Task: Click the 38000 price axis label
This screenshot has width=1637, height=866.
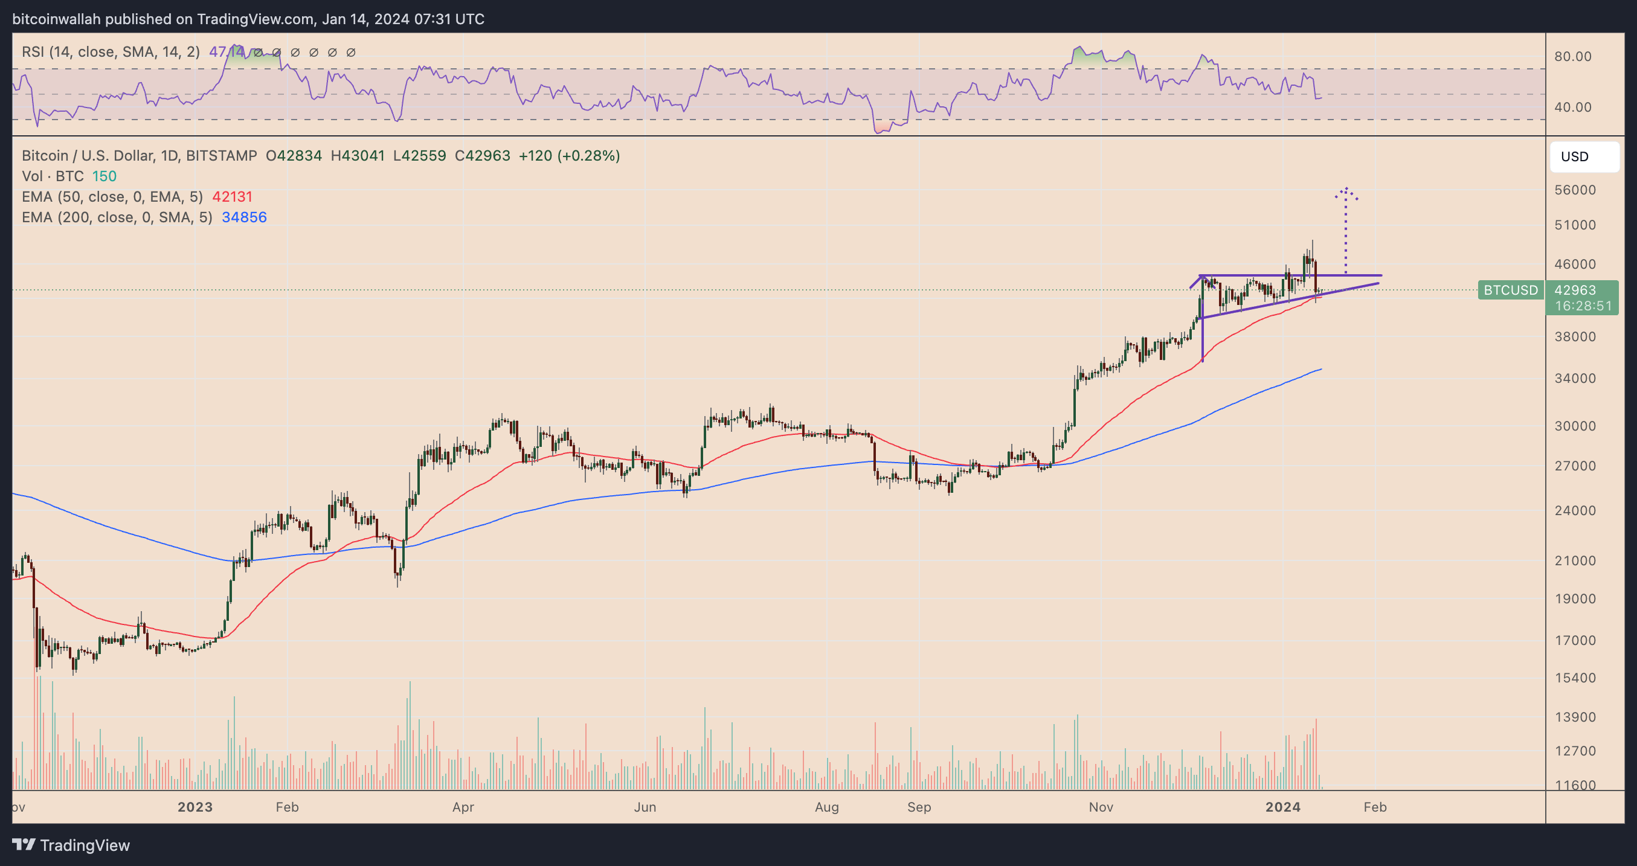Action: click(x=1575, y=337)
